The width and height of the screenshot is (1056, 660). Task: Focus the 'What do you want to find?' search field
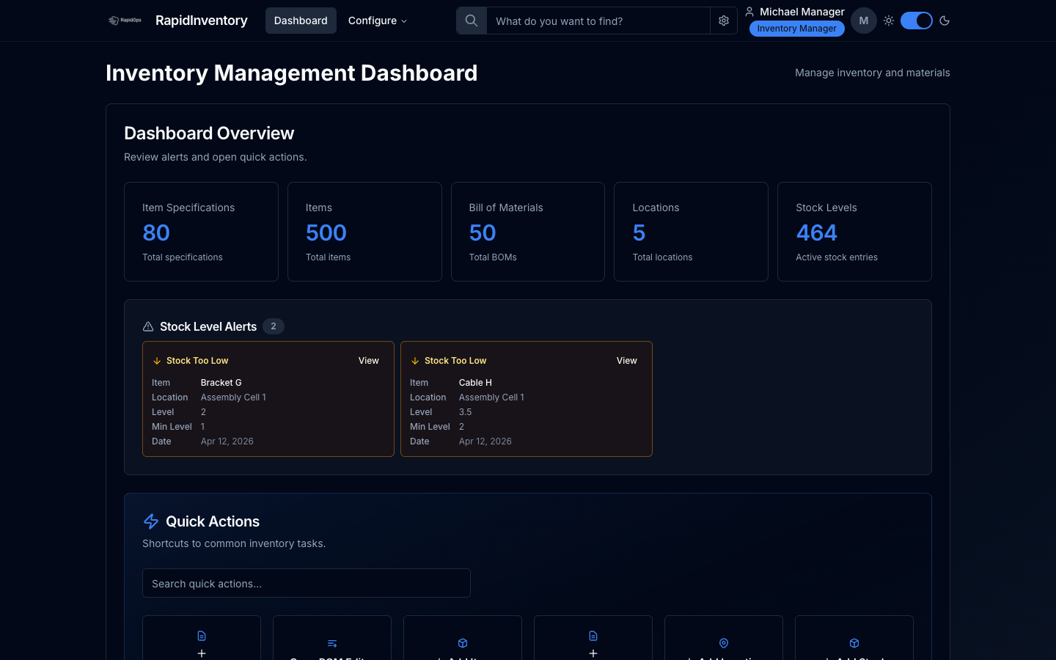tap(598, 21)
